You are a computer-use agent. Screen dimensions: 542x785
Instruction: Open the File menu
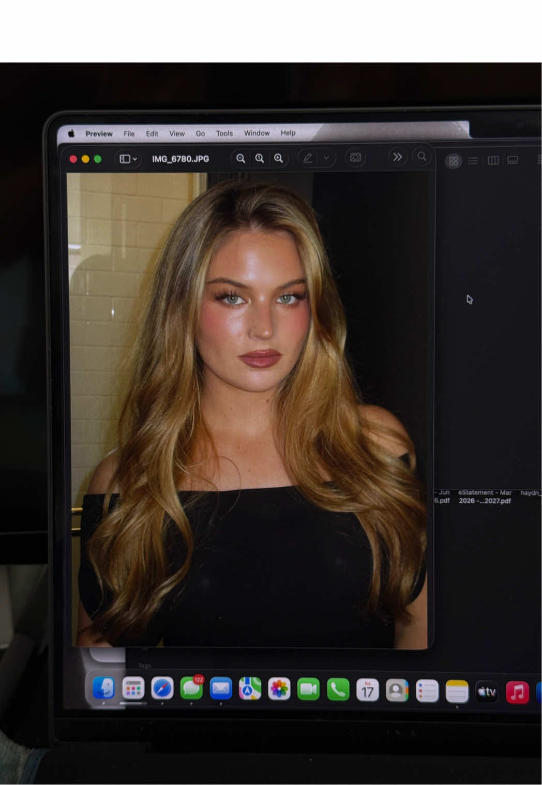pos(129,133)
